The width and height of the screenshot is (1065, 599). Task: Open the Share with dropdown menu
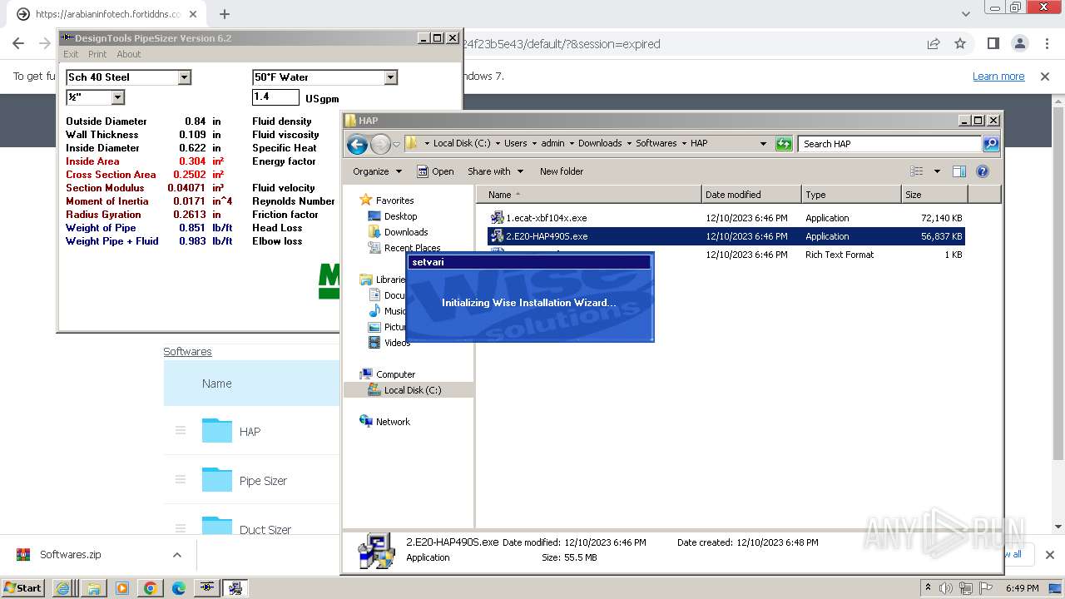click(496, 171)
